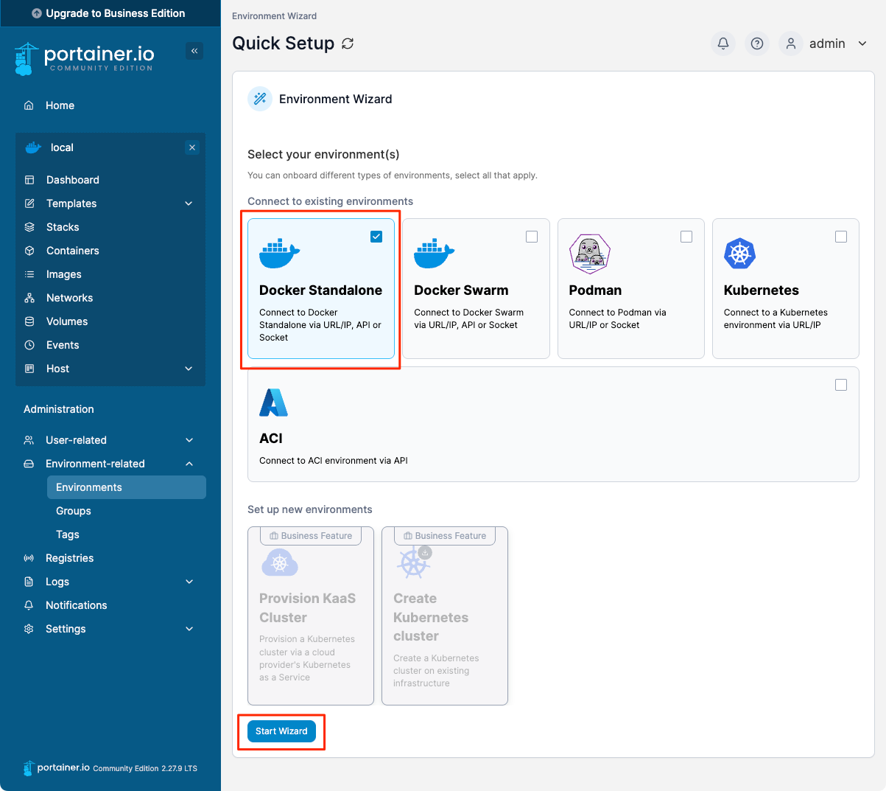This screenshot has width=886, height=791.
Task: Click the Logs file icon
Action: pyautogui.click(x=29, y=582)
